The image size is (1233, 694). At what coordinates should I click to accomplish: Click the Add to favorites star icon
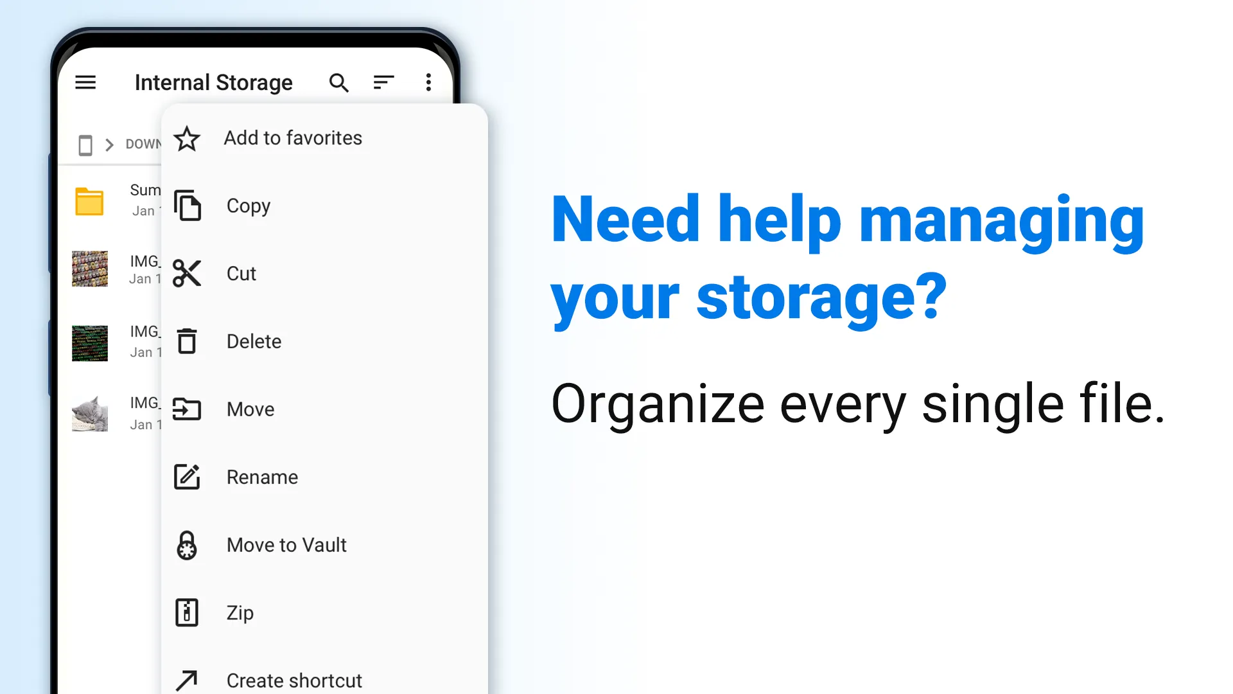[186, 138]
